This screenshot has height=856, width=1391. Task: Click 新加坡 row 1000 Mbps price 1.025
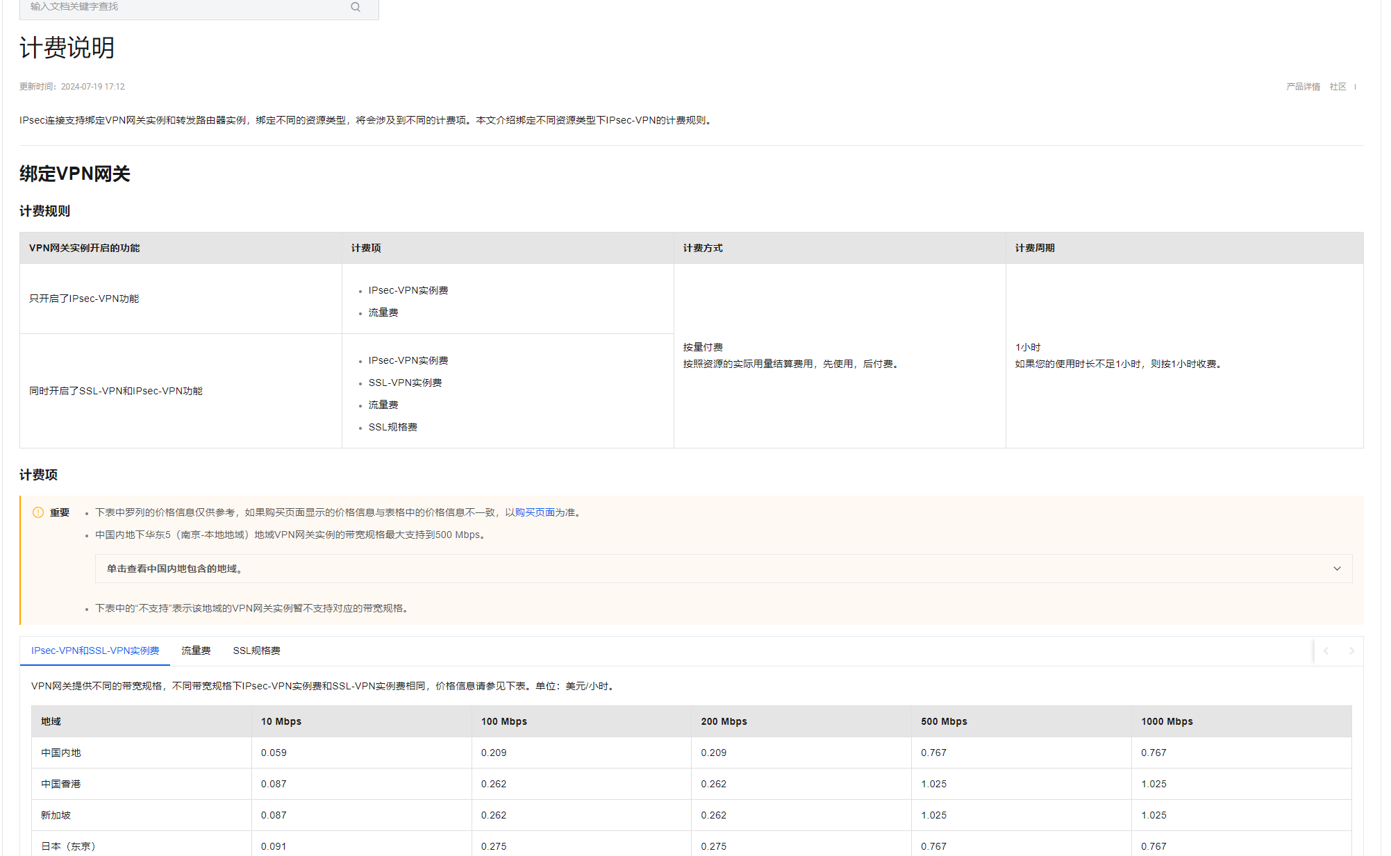pos(1154,815)
